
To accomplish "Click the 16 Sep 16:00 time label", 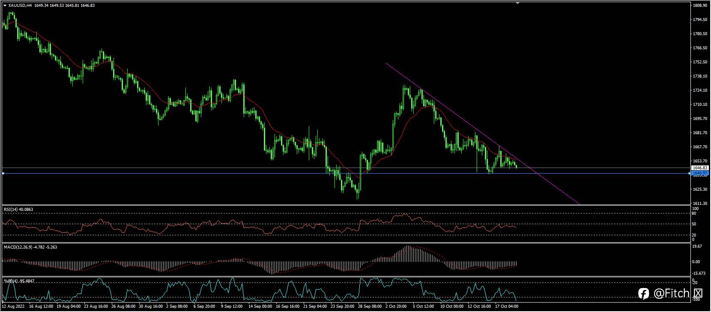I will coord(288,307).
